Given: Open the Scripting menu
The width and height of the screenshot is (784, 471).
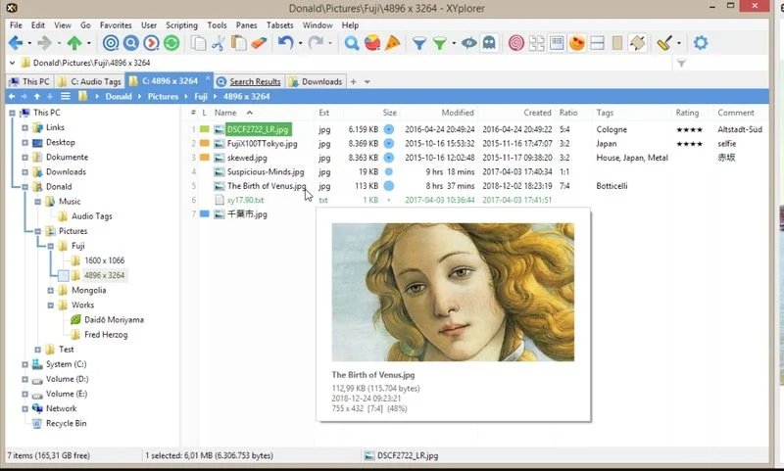Looking at the screenshot, I should click(181, 25).
